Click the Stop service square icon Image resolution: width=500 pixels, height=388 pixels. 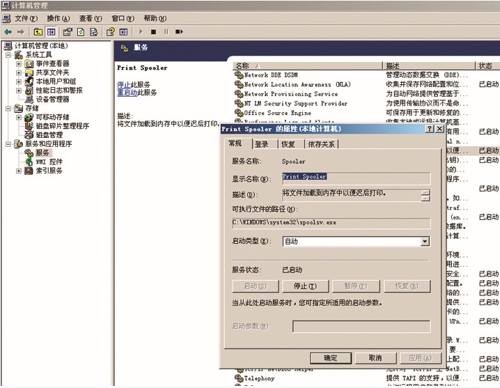click(x=153, y=32)
